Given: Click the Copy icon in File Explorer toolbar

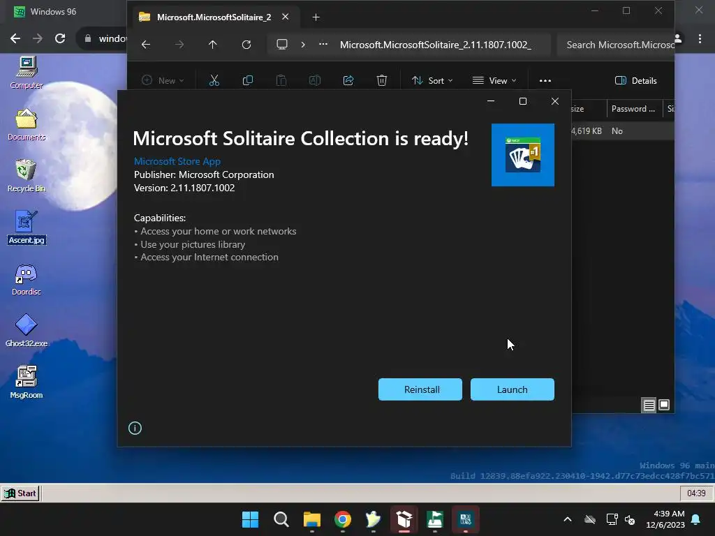Looking at the screenshot, I should click(248, 81).
